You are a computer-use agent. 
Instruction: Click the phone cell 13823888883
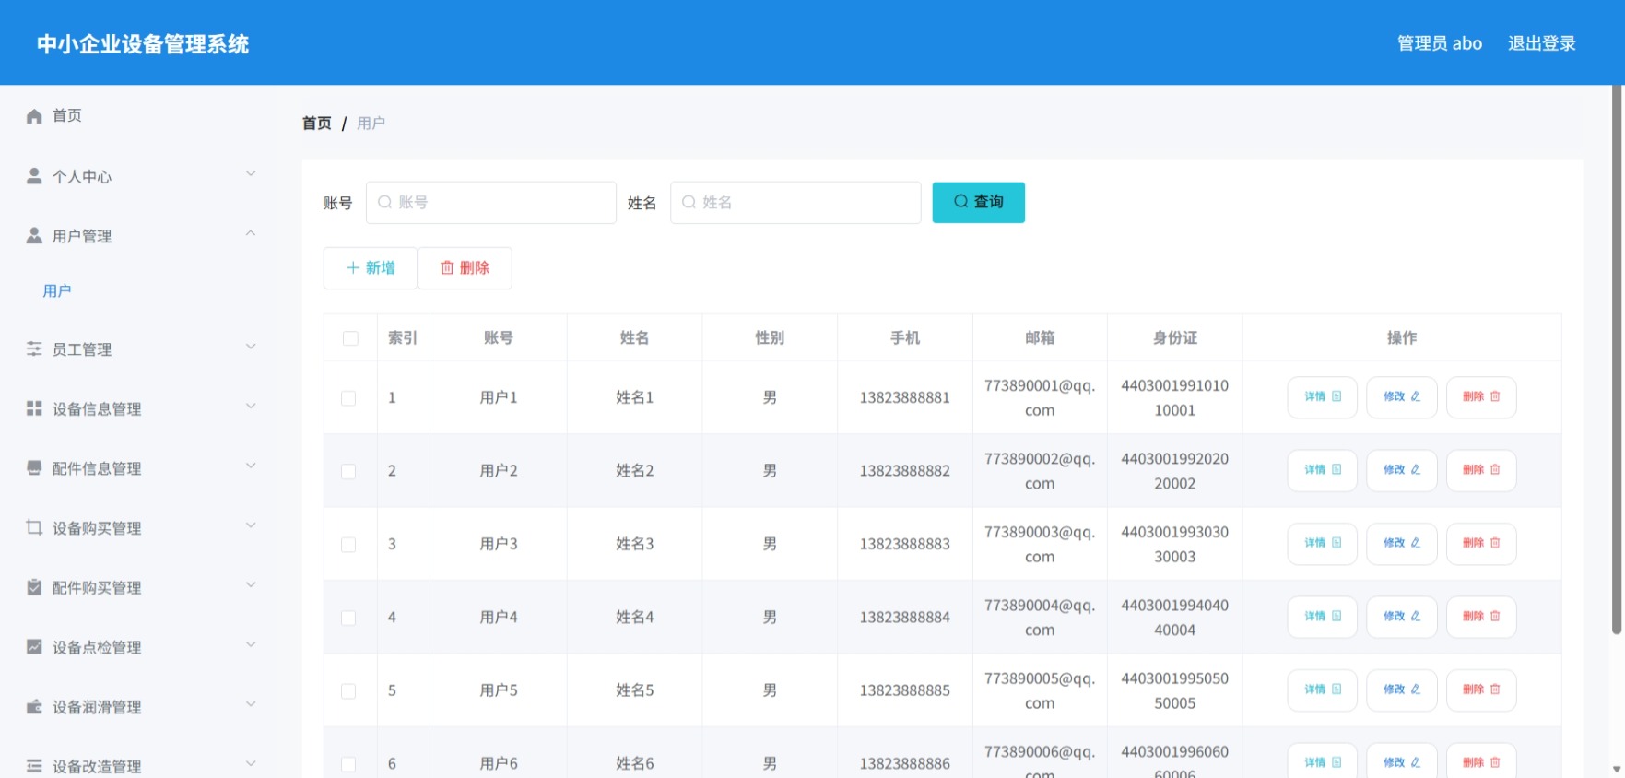[x=904, y=544]
